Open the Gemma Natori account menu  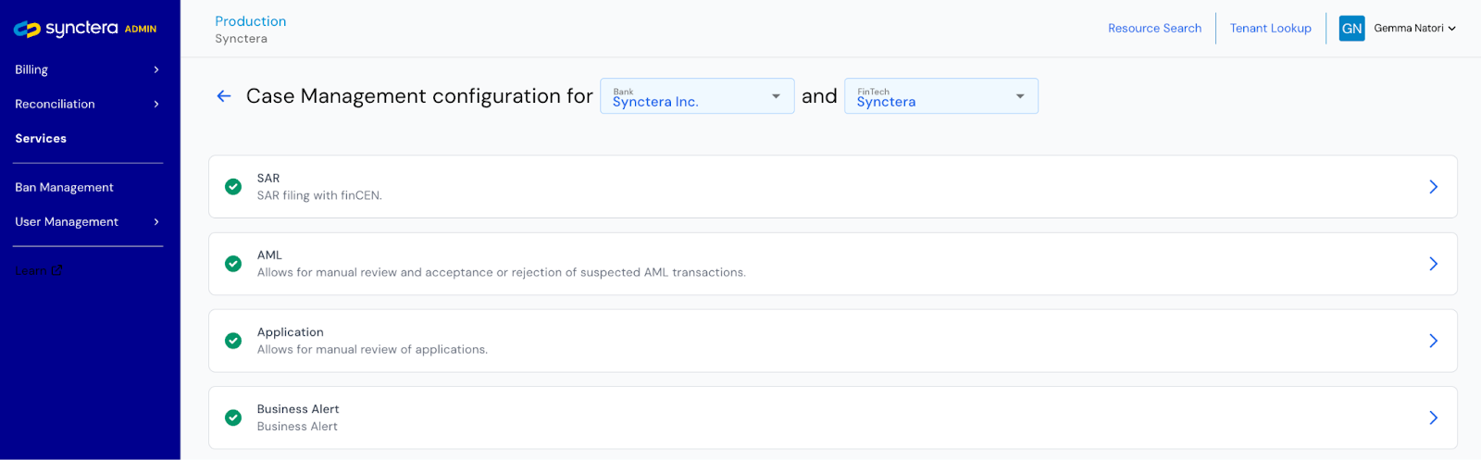[1415, 29]
